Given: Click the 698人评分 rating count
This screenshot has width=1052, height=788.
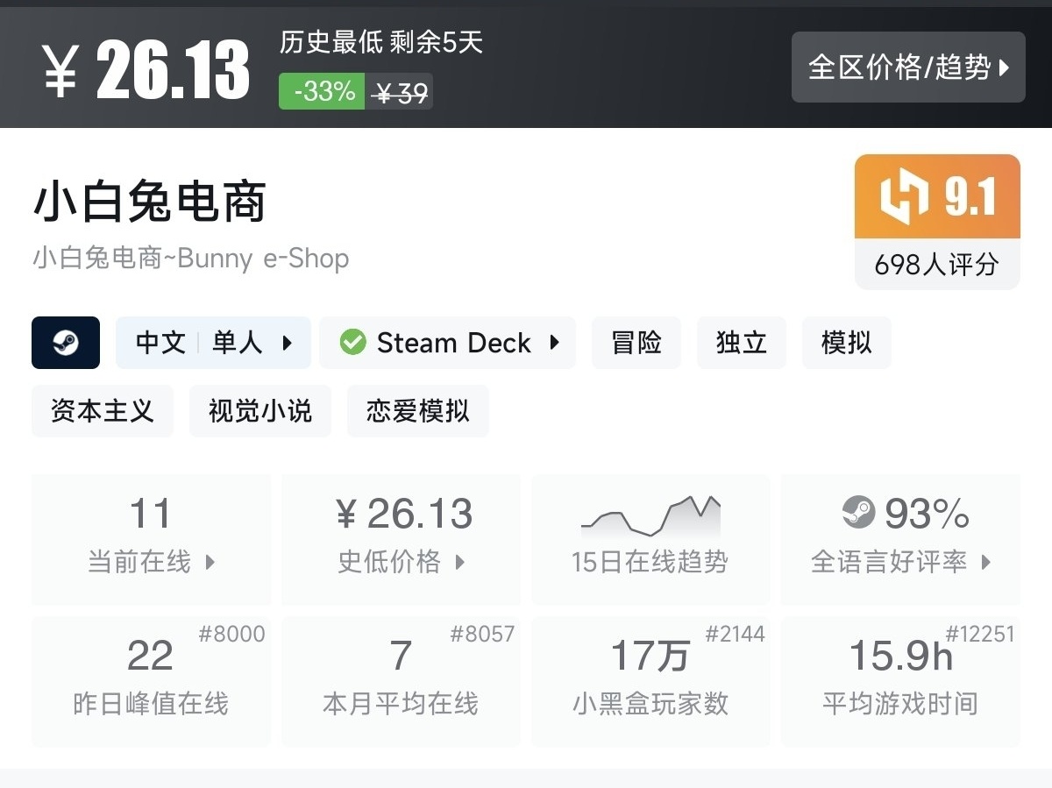Looking at the screenshot, I should coord(937,264).
